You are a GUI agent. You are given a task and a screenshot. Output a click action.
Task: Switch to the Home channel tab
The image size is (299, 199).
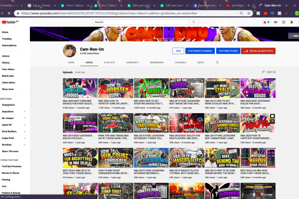tap(71, 62)
